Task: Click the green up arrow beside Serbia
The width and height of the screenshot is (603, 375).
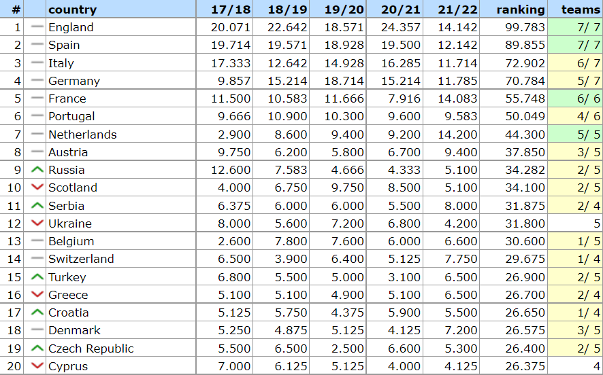Action: click(37, 206)
